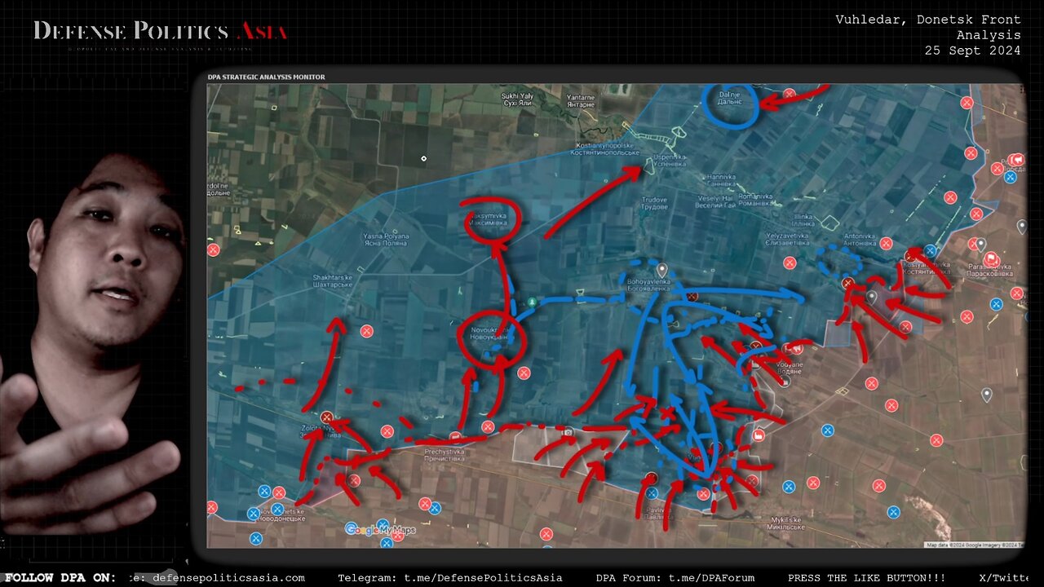Select the gray pin above Bohoyavlenka
This screenshot has width=1044, height=587.
(x=661, y=270)
